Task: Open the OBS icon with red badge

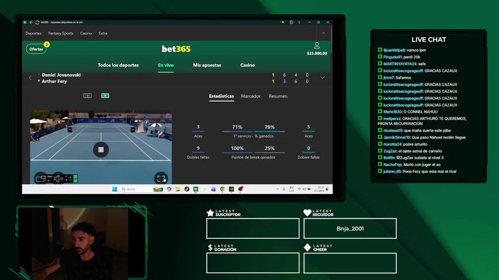Action: pos(241,189)
